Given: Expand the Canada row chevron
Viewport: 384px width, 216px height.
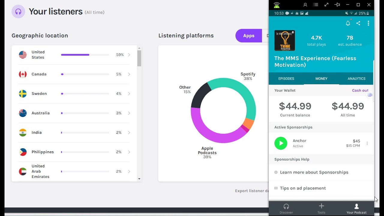Looking at the screenshot, I should coord(129,74).
